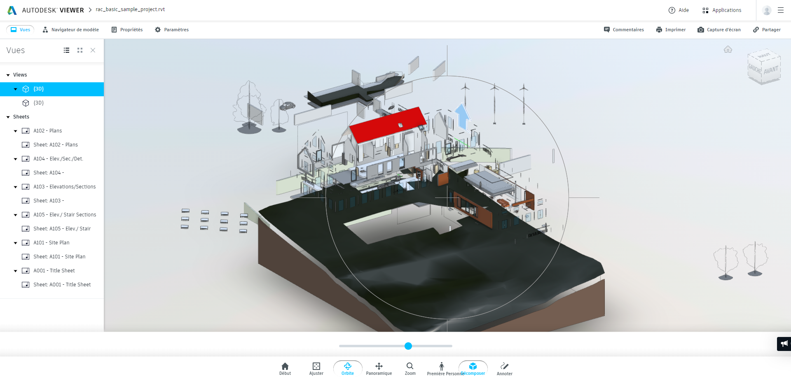Click the Partager share button

[767, 30]
